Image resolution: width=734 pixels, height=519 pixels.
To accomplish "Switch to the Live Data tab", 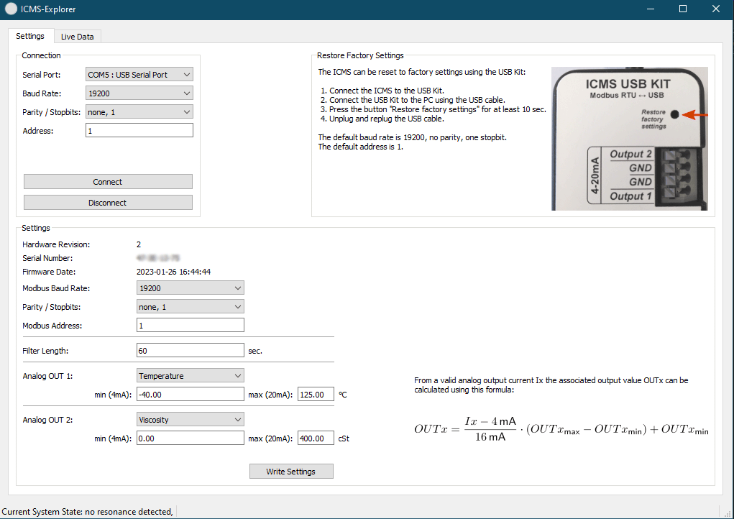I will [x=78, y=37].
